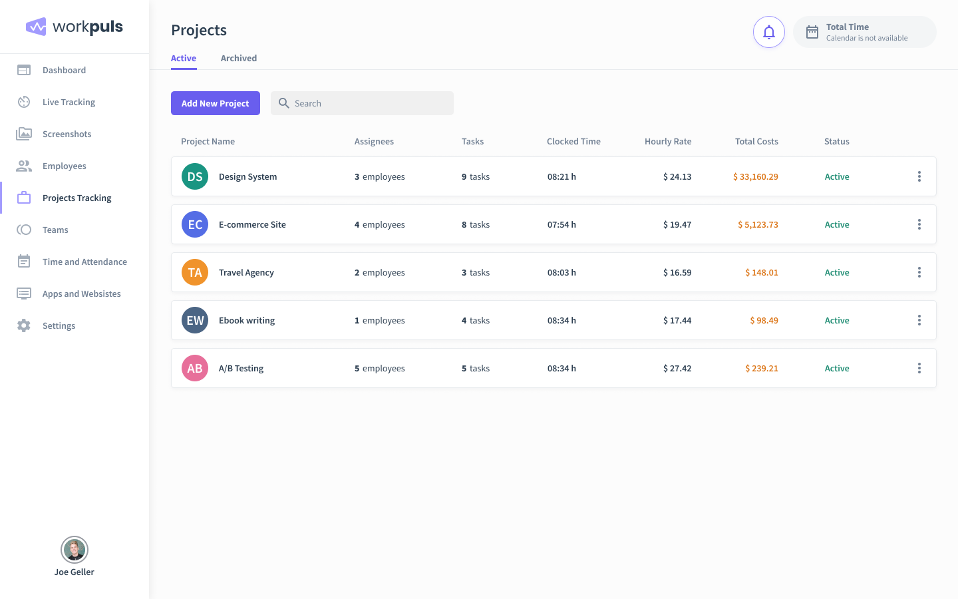Click the notification bell
The height and width of the screenshot is (599, 958).
tap(769, 32)
